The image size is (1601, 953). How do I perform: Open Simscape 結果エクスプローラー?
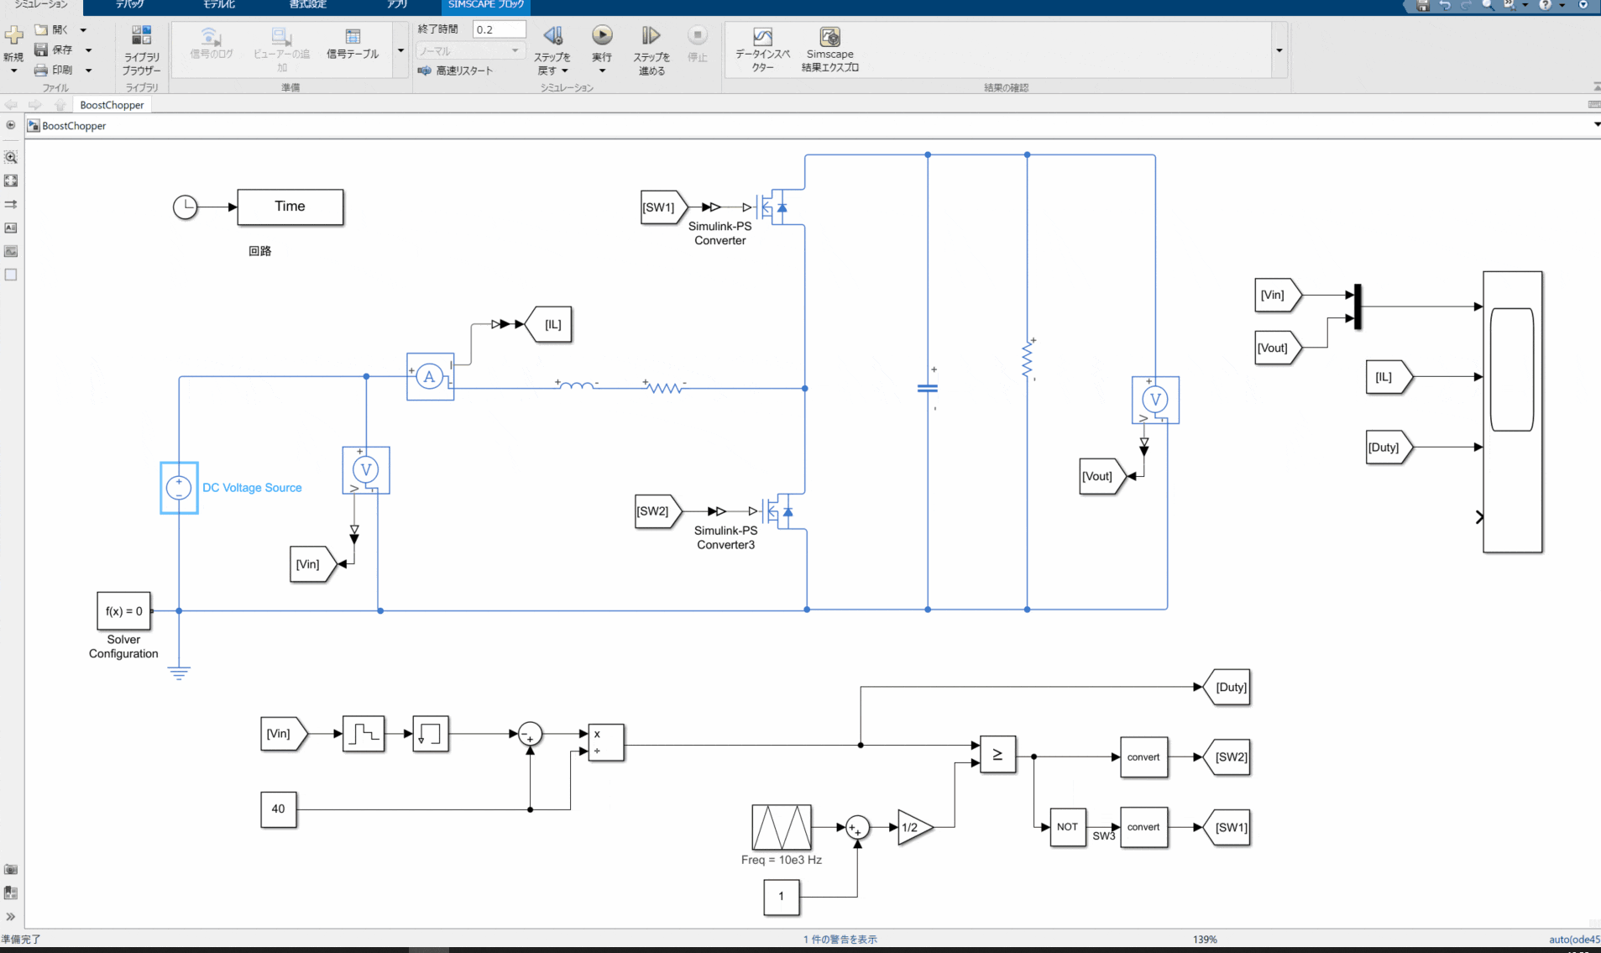coord(830,50)
